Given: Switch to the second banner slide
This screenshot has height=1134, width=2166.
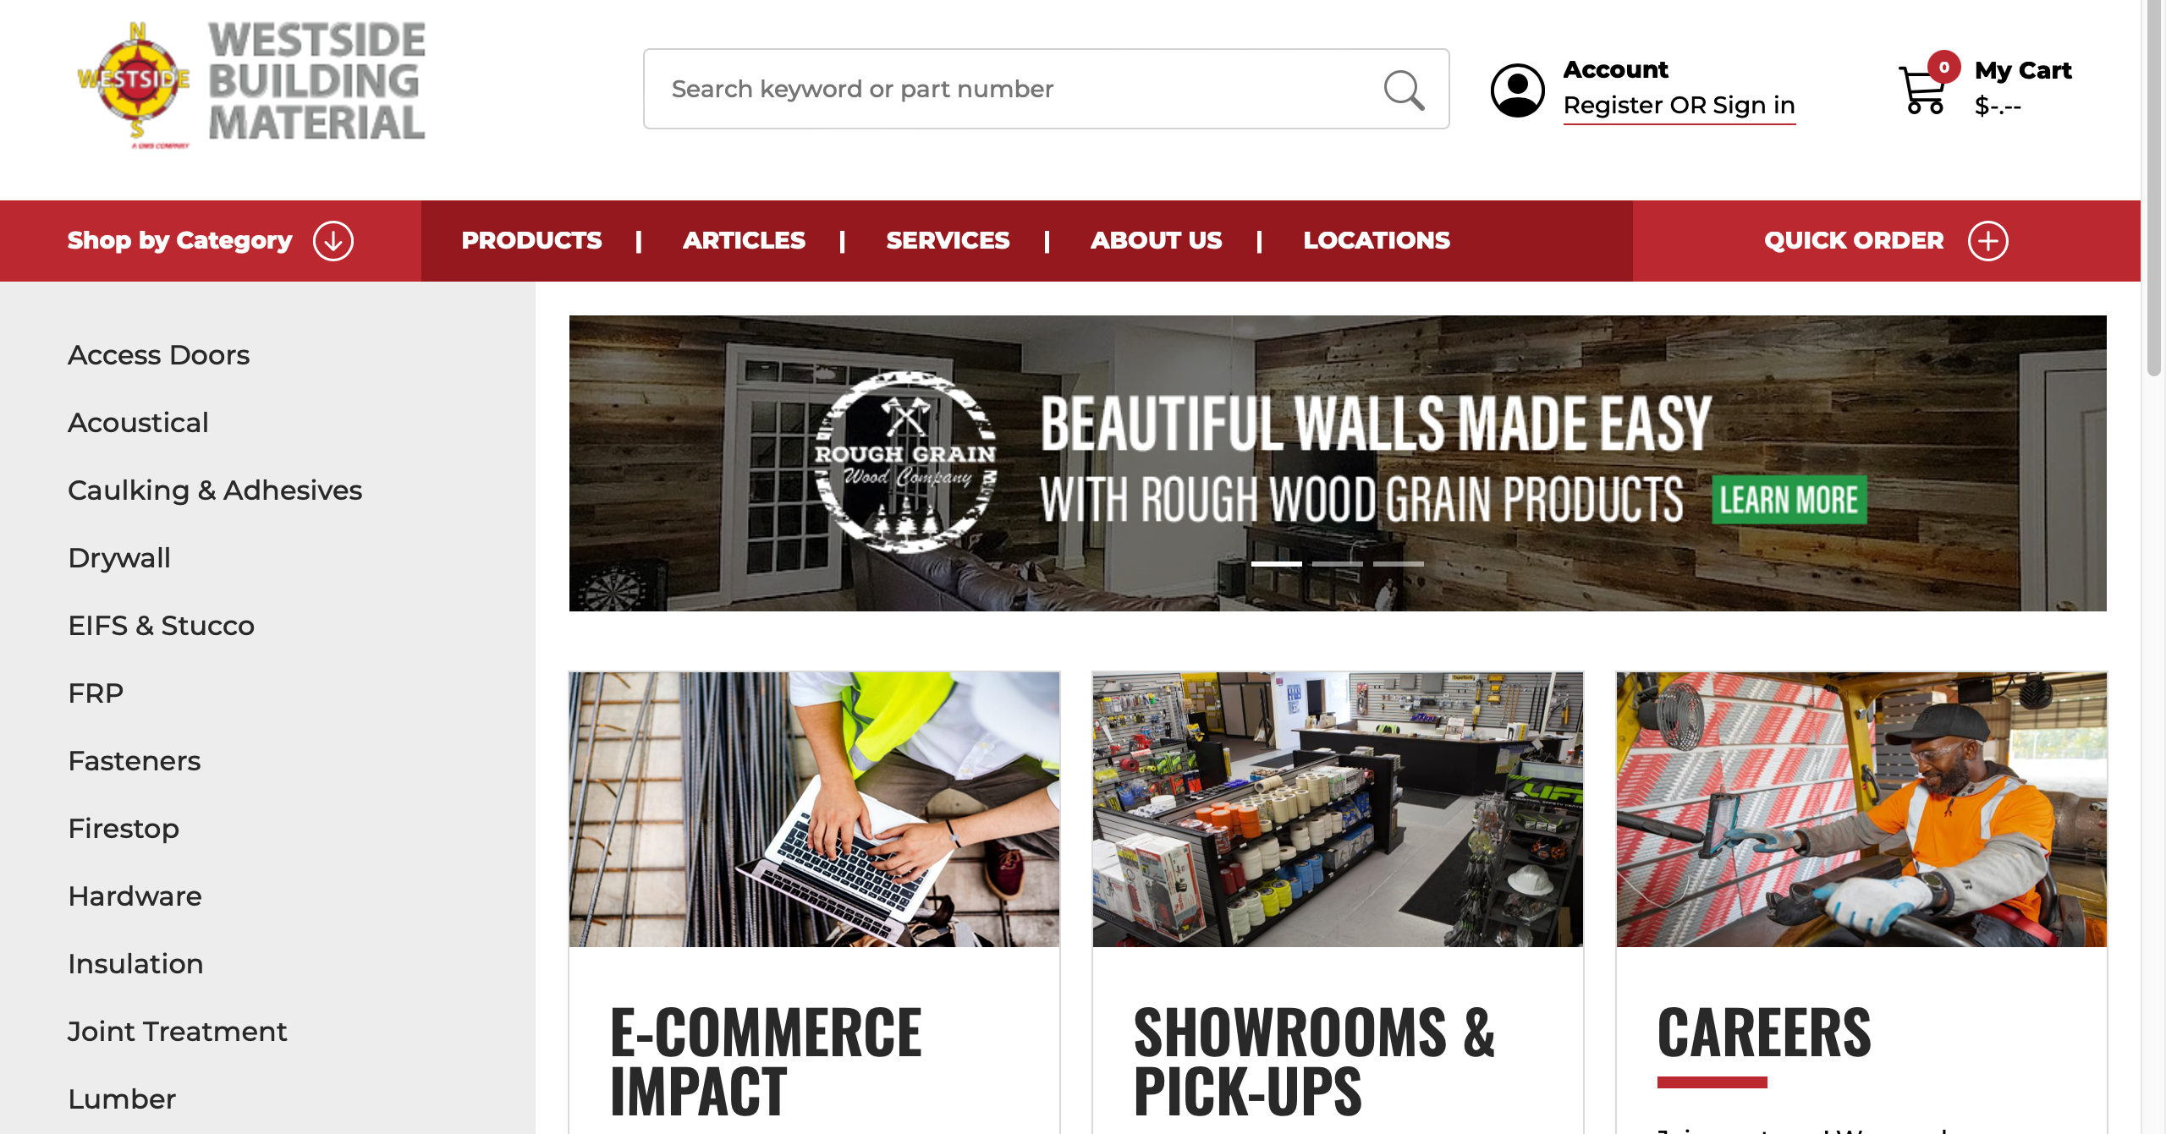Looking at the screenshot, I should pyautogui.click(x=1337, y=563).
